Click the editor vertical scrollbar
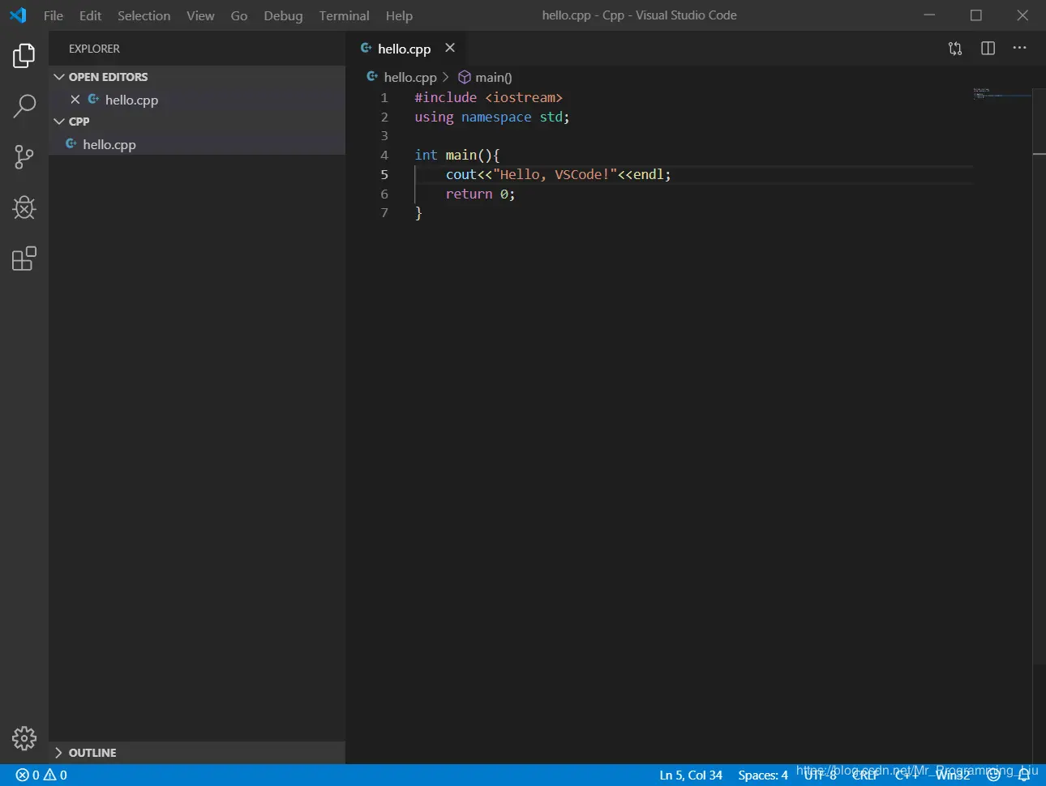1046x786 pixels. click(x=1039, y=376)
